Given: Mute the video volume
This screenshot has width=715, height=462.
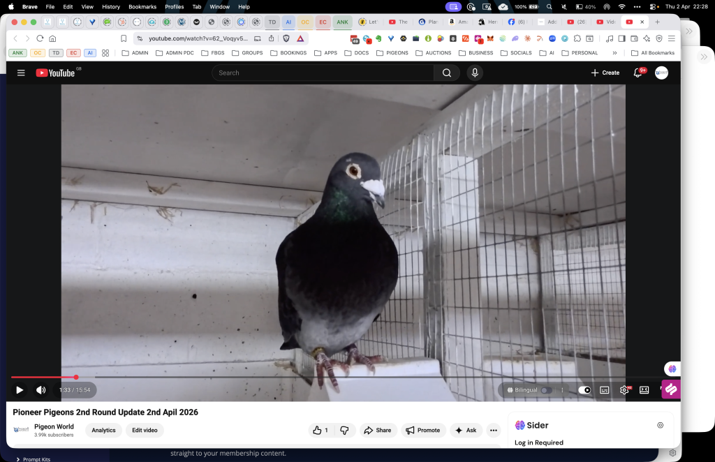Looking at the screenshot, I should 40,390.
